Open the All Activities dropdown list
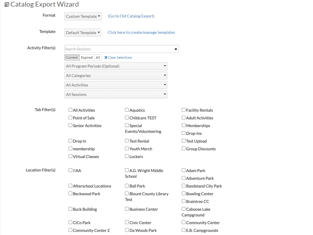313x235 pixels. (x=116, y=85)
